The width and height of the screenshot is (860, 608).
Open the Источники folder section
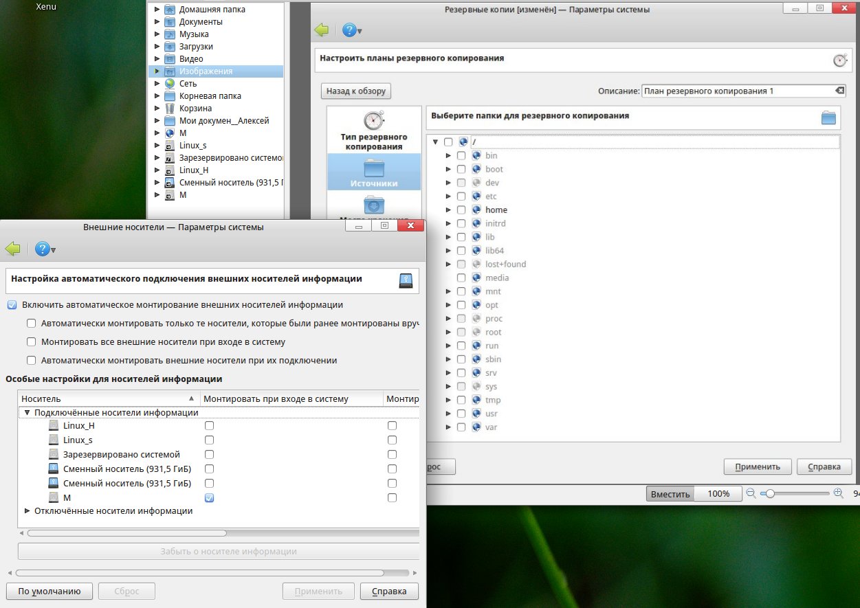tap(374, 171)
